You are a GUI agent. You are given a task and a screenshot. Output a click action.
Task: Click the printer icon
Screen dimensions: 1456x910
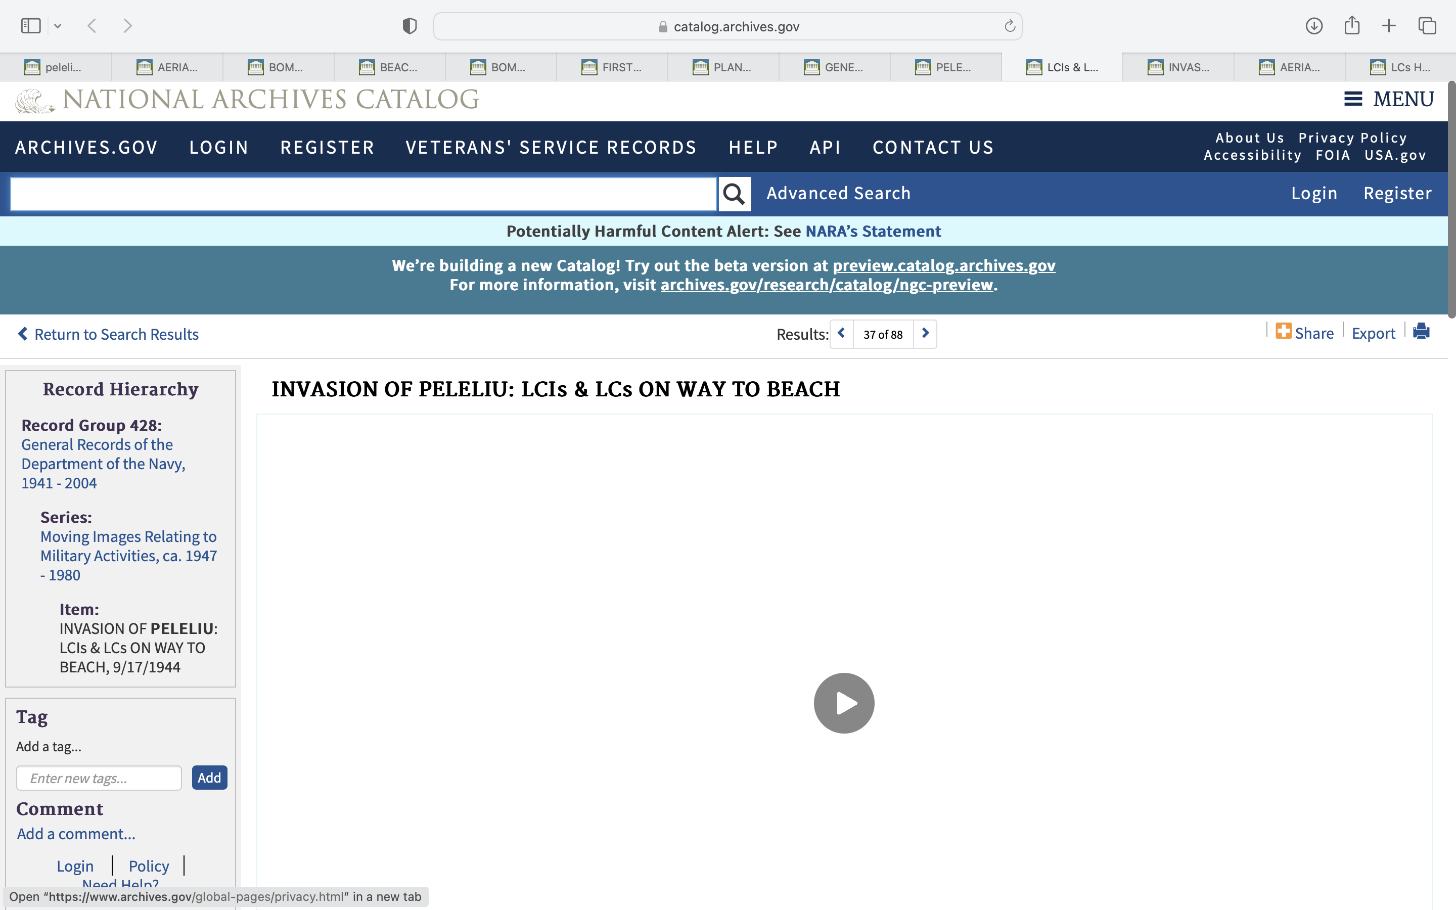(1421, 332)
